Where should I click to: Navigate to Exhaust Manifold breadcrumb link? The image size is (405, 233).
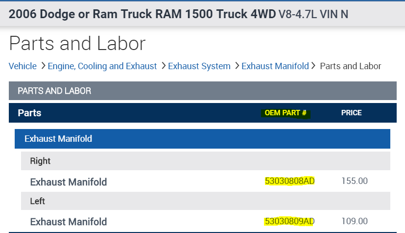[x=275, y=66]
